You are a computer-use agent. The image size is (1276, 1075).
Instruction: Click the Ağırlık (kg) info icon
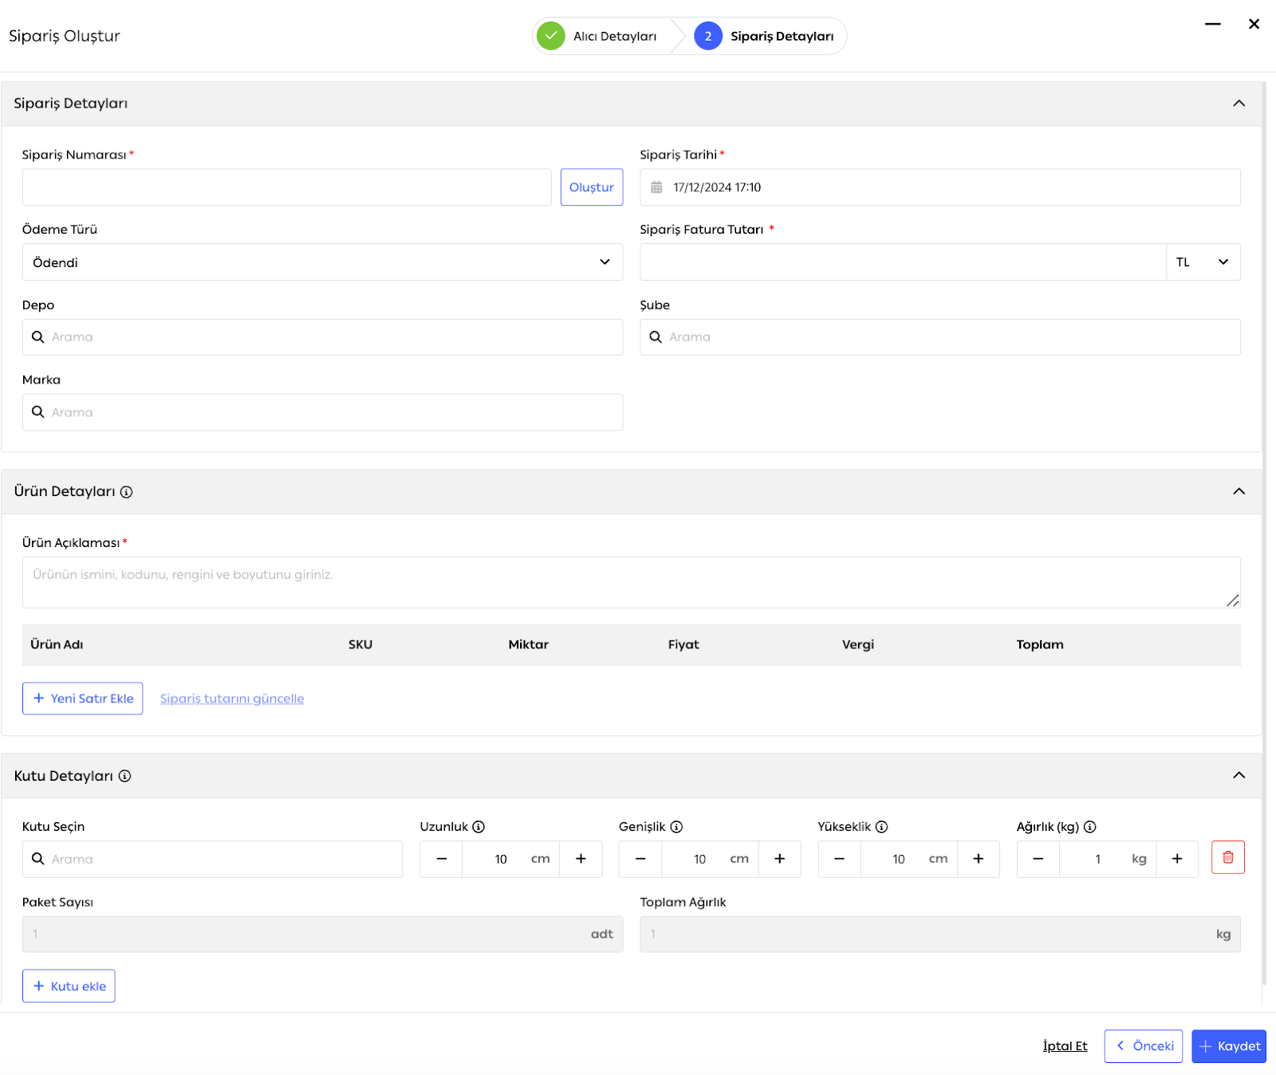(x=1090, y=827)
